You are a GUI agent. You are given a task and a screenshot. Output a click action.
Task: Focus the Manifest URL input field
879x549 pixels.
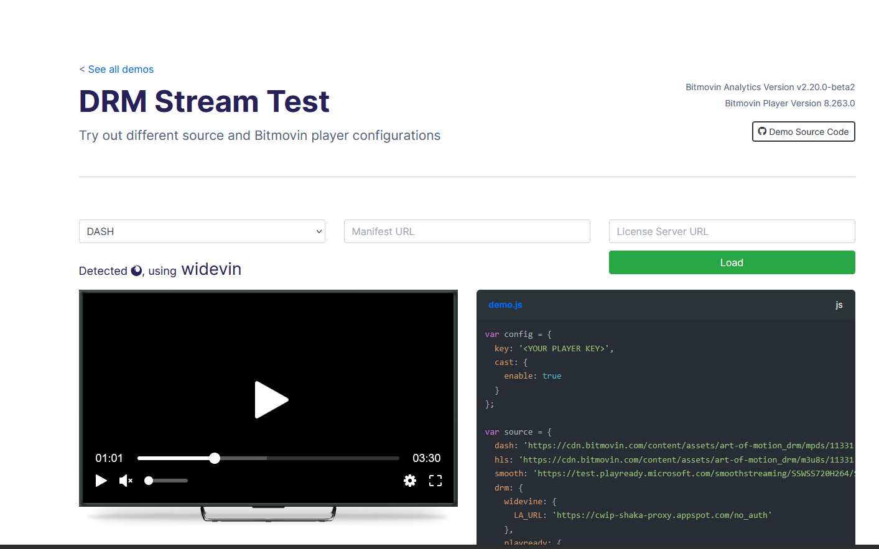click(467, 231)
